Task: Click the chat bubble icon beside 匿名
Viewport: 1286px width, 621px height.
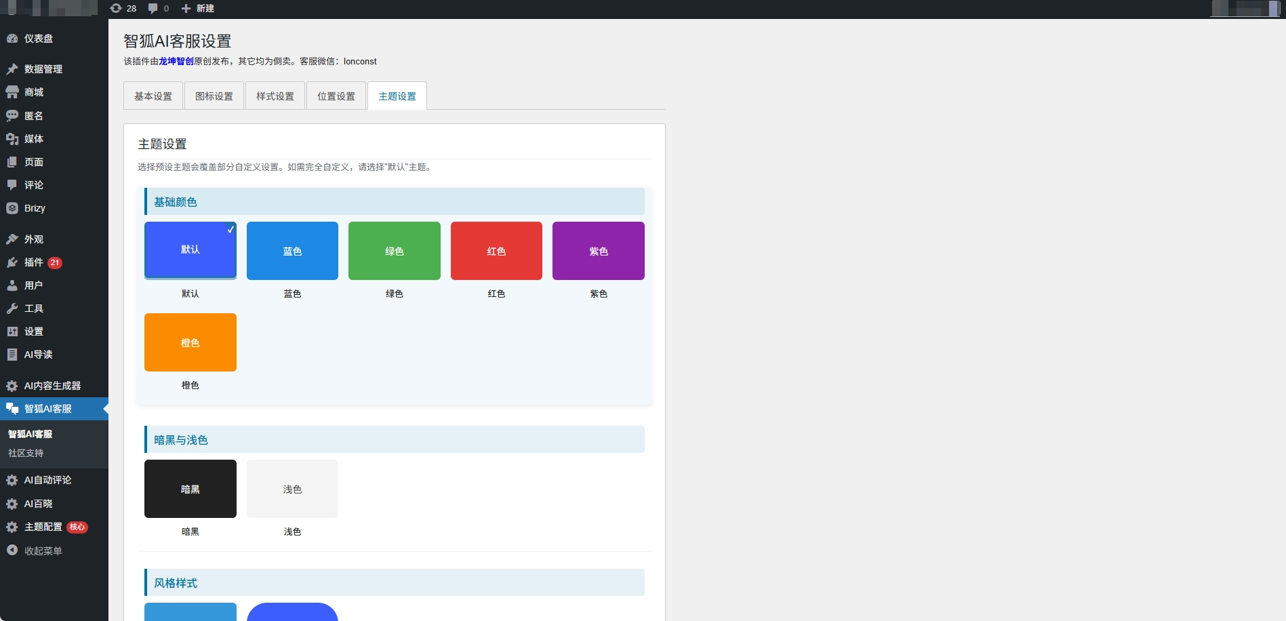Action: coord(12,116)
